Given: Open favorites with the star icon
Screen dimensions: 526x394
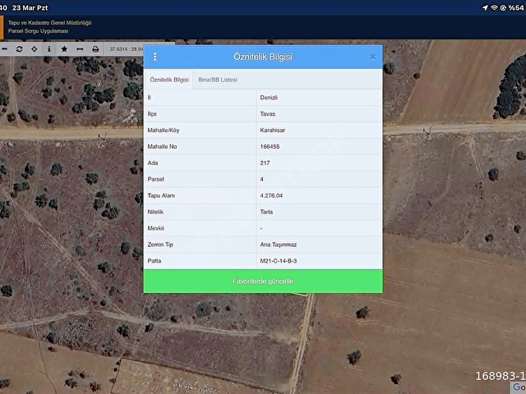Looking at the screenshot, I should (64, 49).
